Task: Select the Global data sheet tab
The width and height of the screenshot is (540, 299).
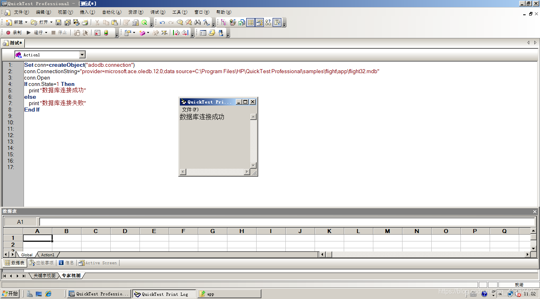Action: pos(27,255)
